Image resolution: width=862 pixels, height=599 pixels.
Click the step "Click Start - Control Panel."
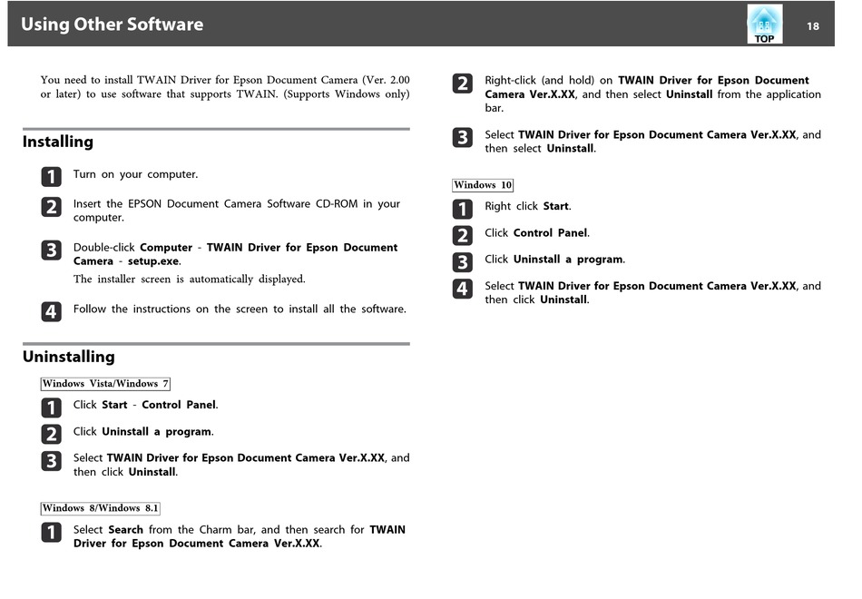coord(146,405)
